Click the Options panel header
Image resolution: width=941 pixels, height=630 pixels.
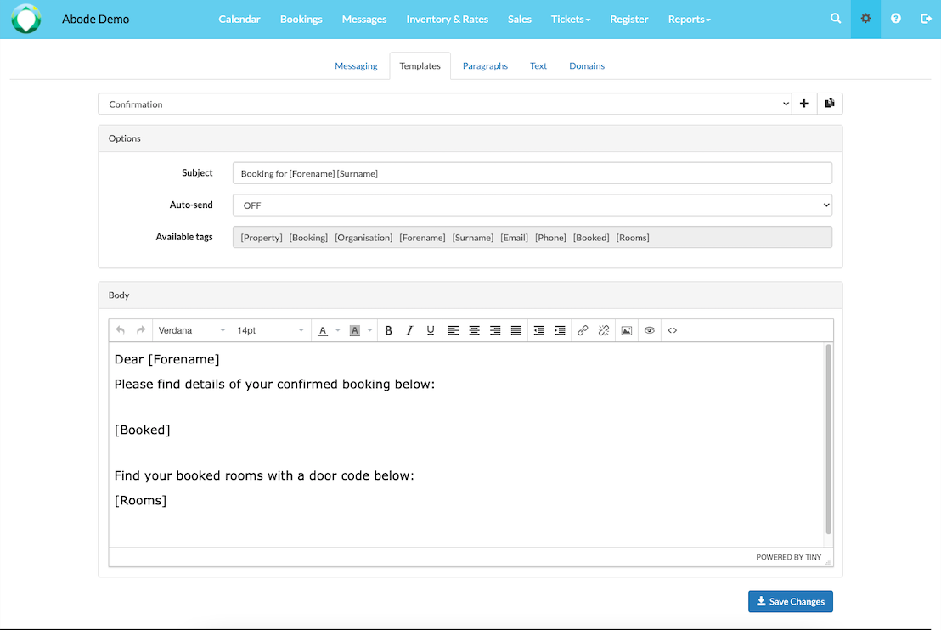[x=470, y=138]
